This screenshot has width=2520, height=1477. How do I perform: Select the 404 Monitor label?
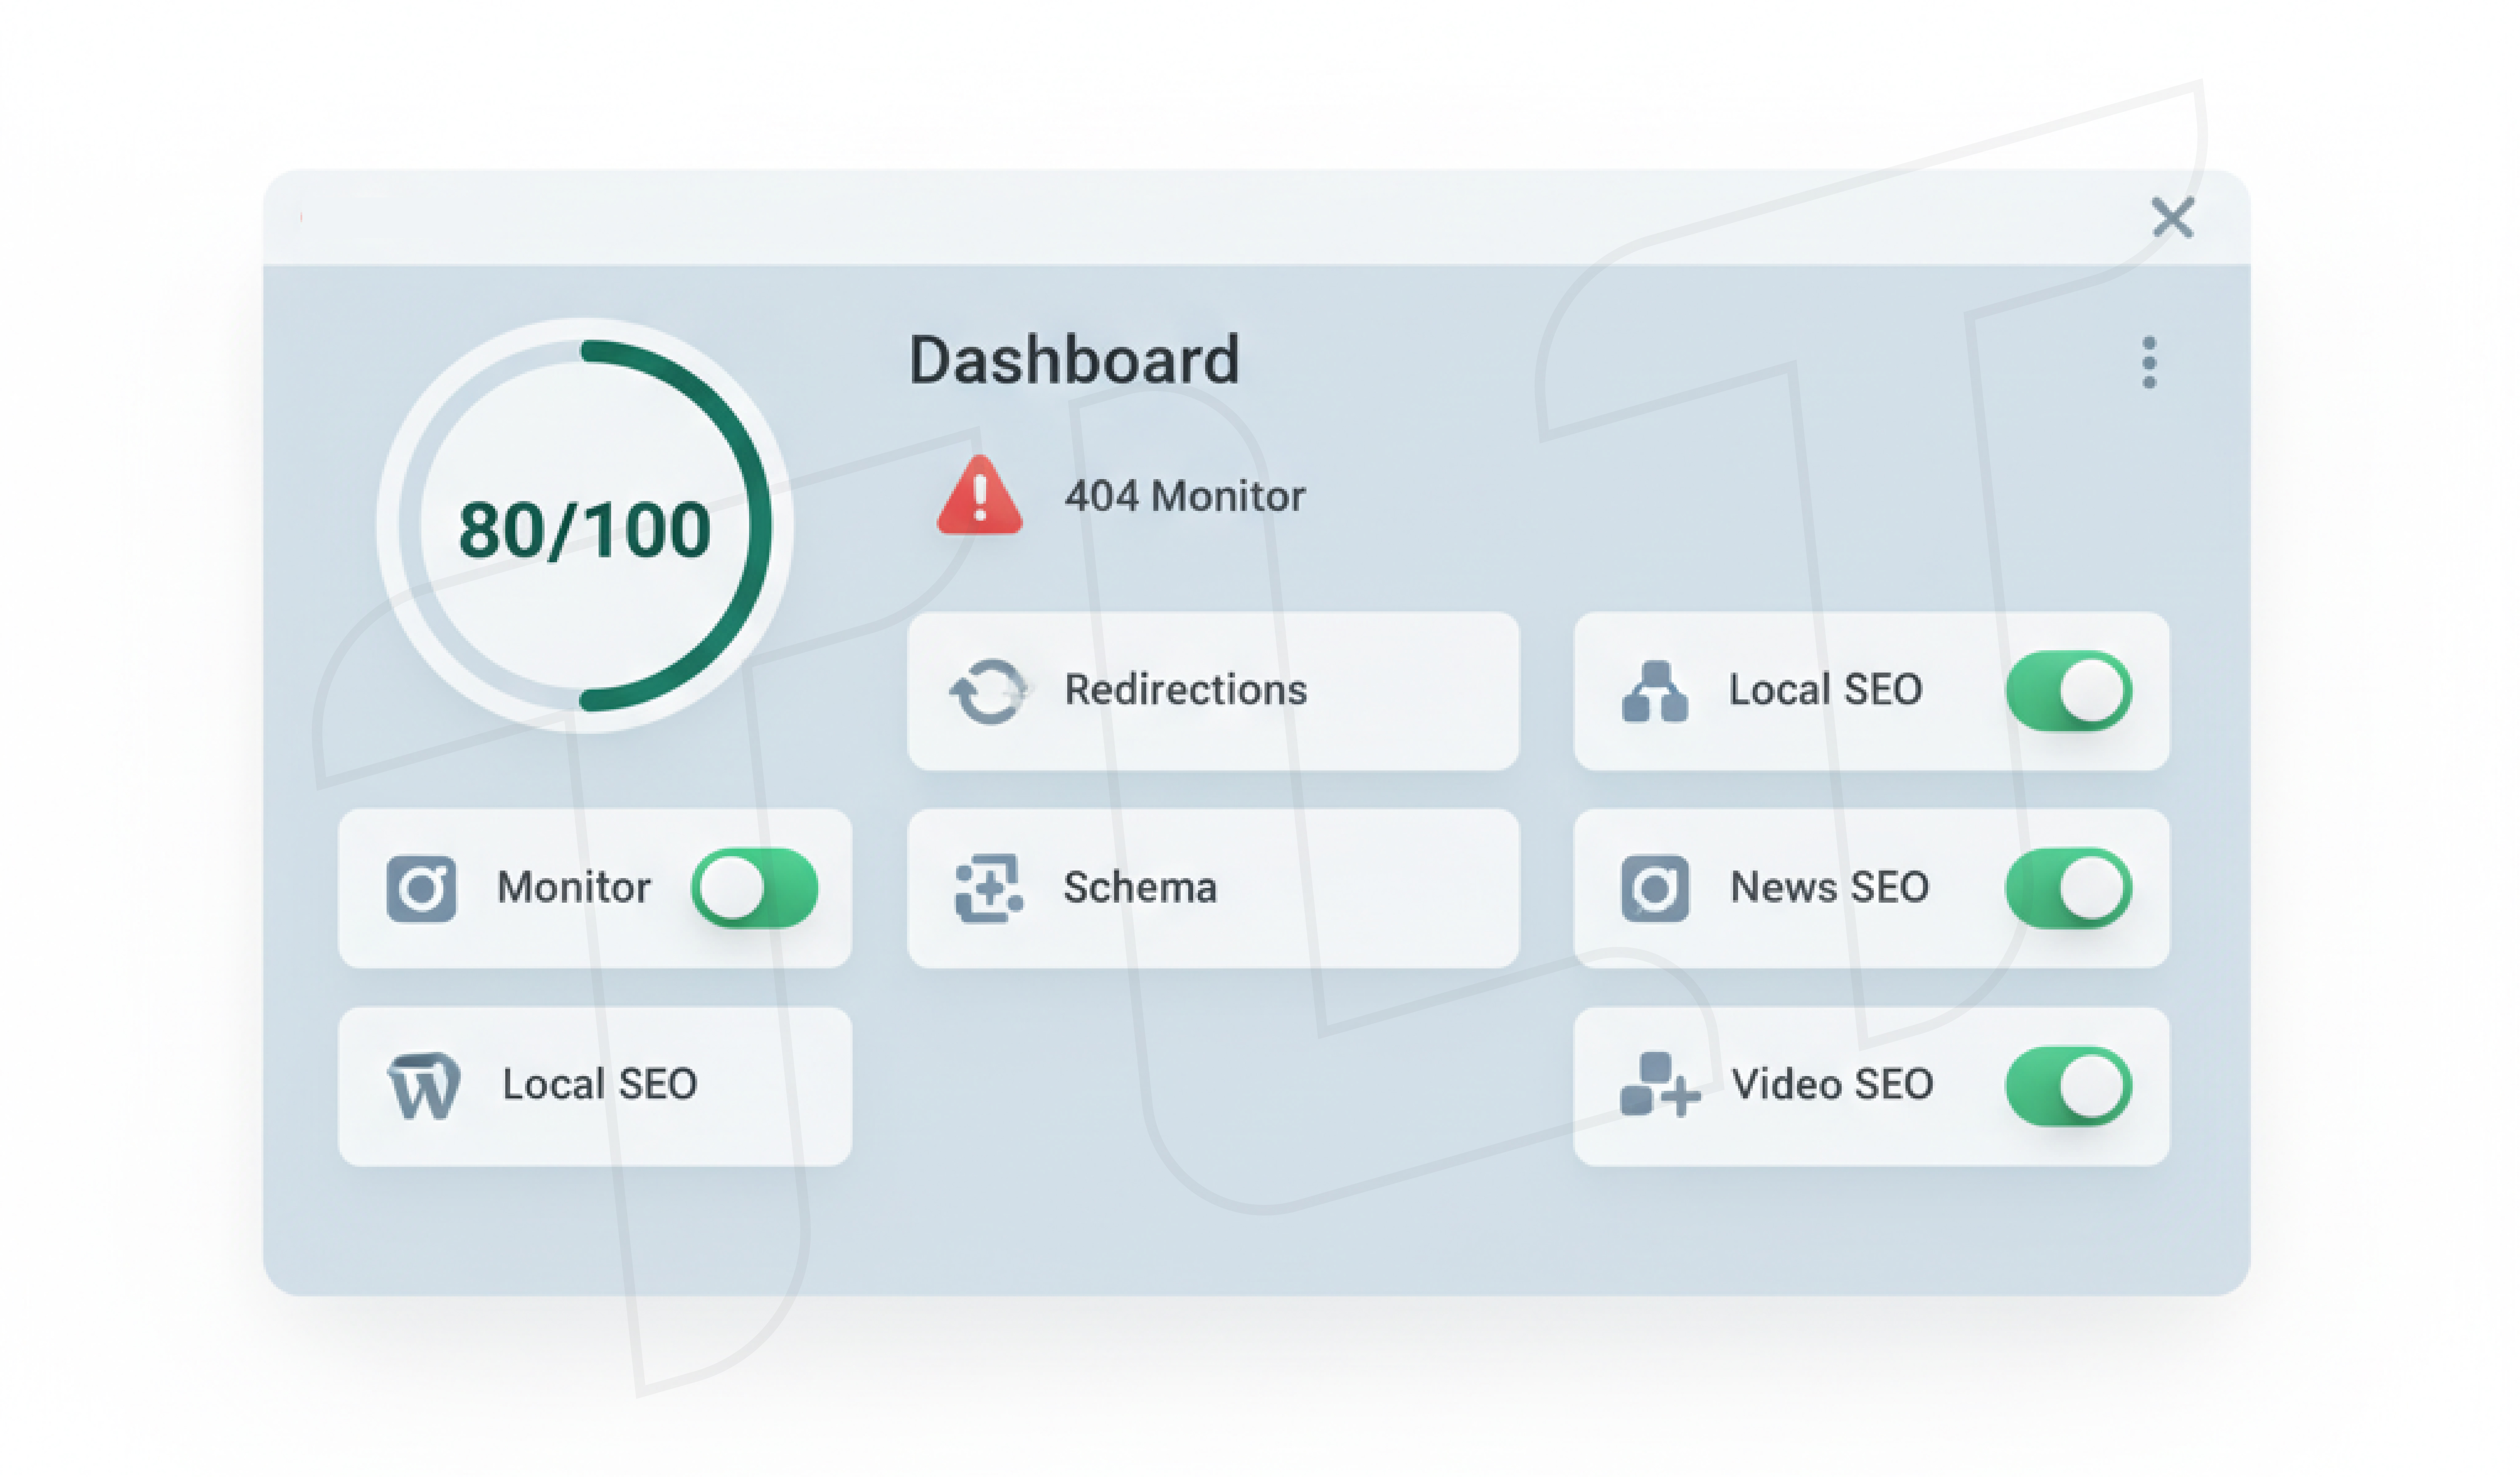coord(1184,497)
